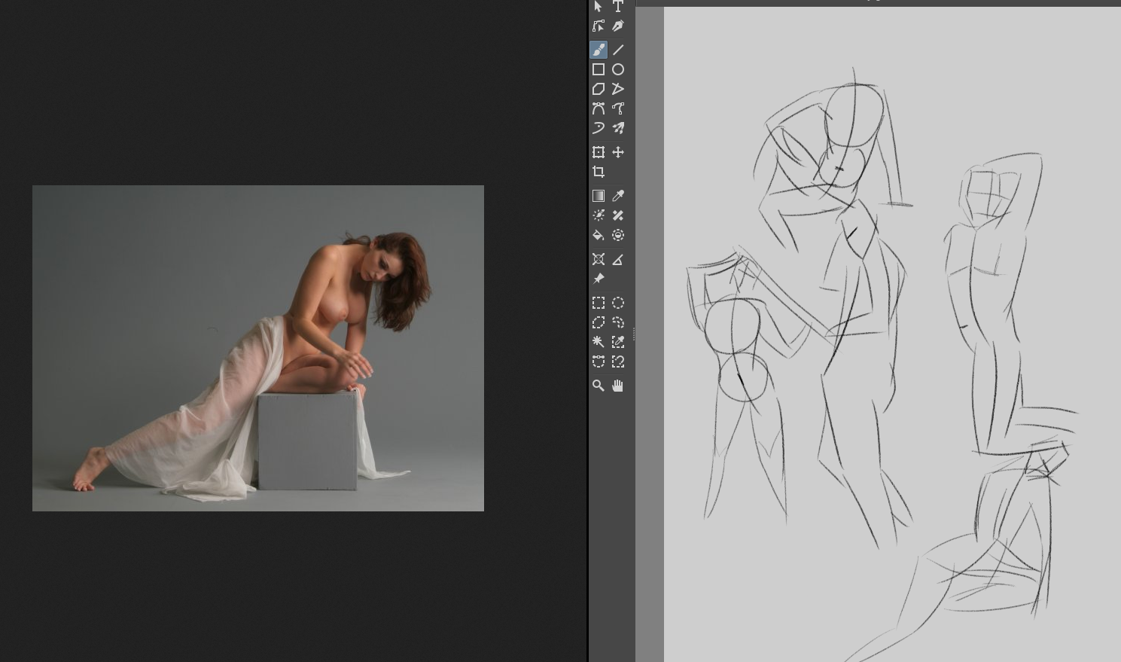Select the Freehand Brush tool
Screen dimensions: 1121x662
click(x=599, y=50)
